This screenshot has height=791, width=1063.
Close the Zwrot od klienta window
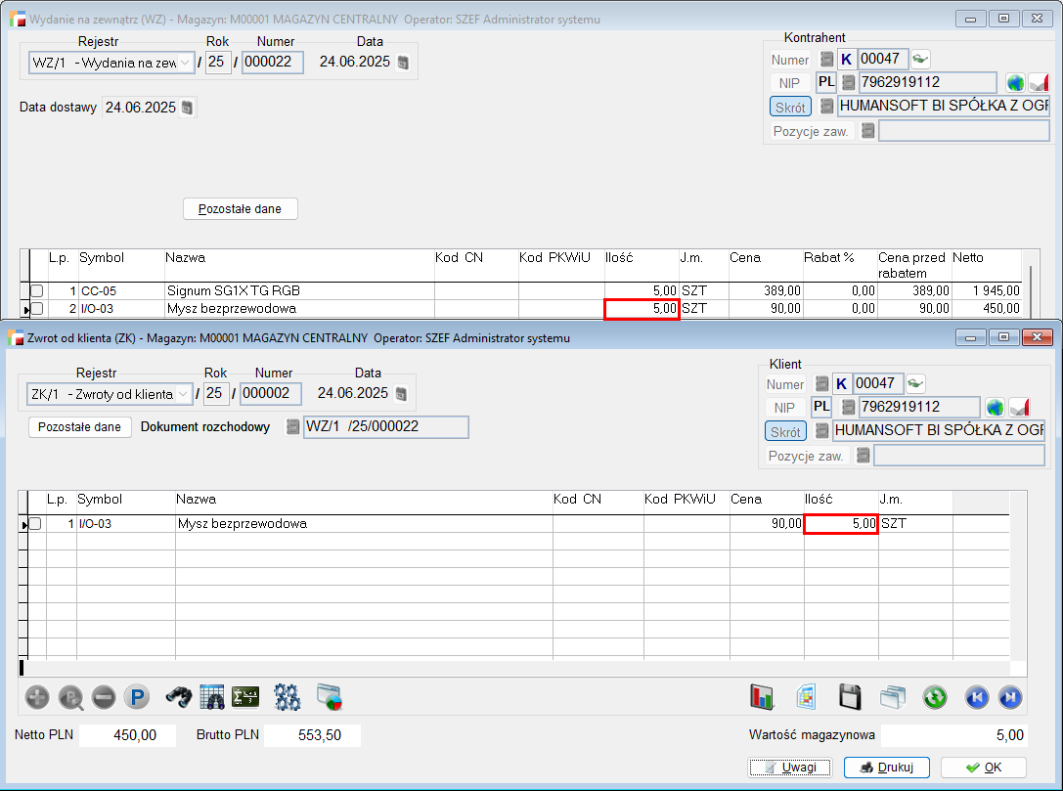pyautogui.click(x=1037, y=337)
